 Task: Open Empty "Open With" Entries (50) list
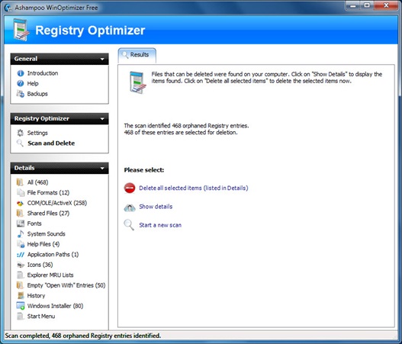(x=66, y=285)
